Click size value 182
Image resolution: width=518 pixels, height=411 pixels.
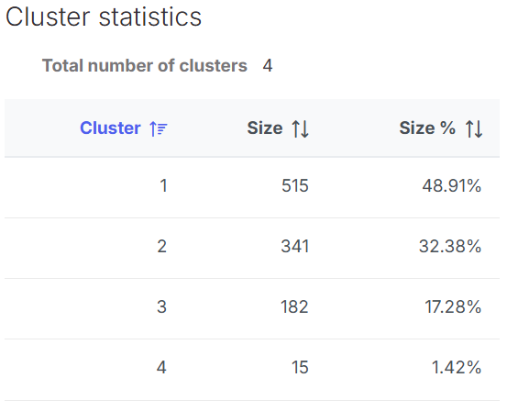click(294, 306)
